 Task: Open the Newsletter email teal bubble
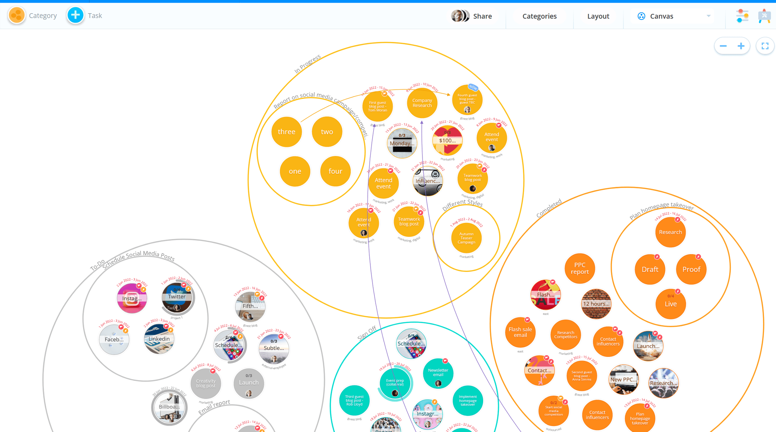pyautogui.click(x=438, y=373)
